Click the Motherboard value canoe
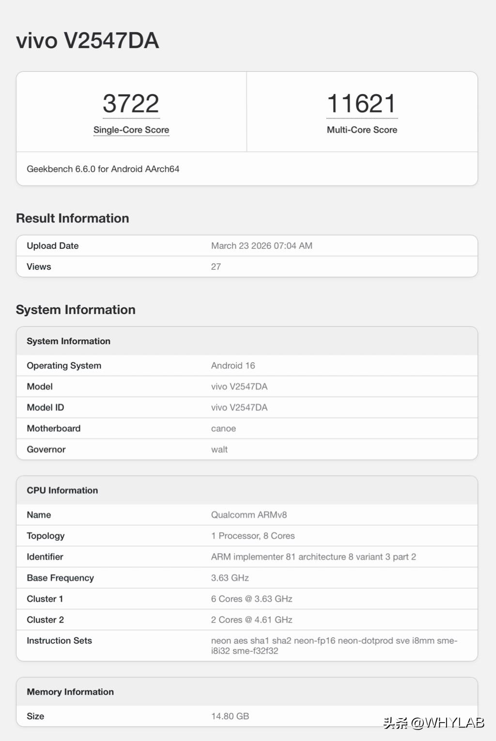This screenshot has height=741, width=496. (x=223, y=428)
